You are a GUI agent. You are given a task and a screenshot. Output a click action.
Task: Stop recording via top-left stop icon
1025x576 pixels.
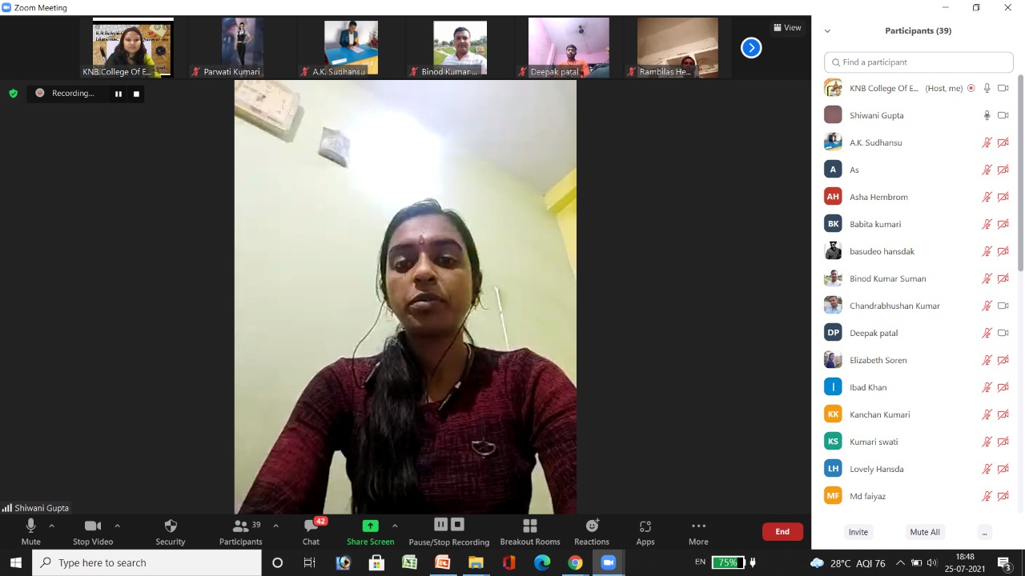tap(136, 94)
